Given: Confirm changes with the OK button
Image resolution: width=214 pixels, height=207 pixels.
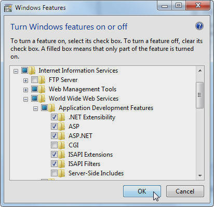Looking at the screenshot, I should point(142,191).
